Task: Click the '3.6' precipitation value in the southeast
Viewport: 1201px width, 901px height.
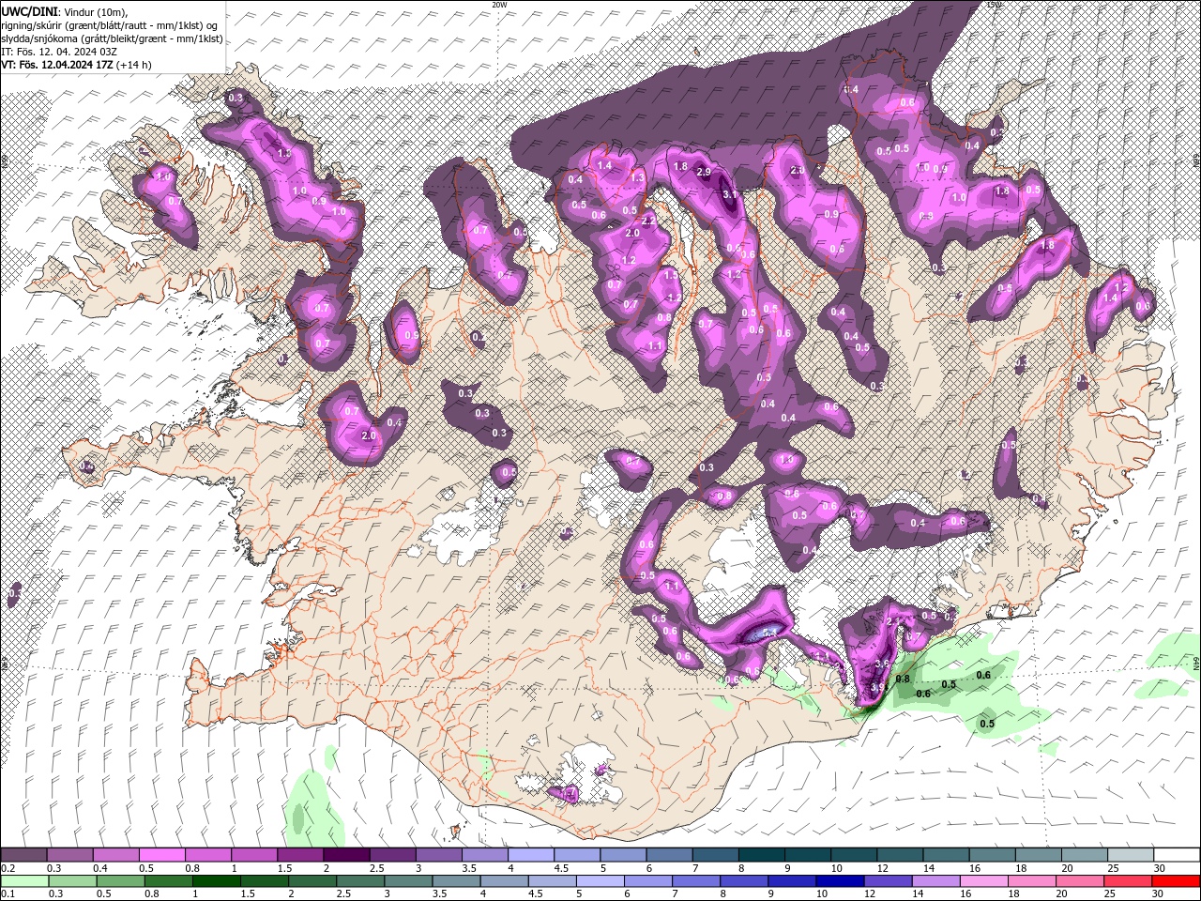Action: pos(882,664)
